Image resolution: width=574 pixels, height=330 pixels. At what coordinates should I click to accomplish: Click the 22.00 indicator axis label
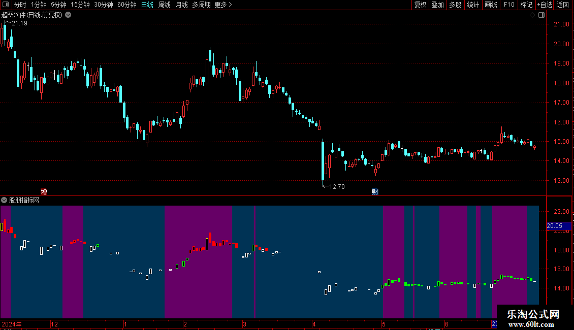pyautogui.click(x=561, y=212)
